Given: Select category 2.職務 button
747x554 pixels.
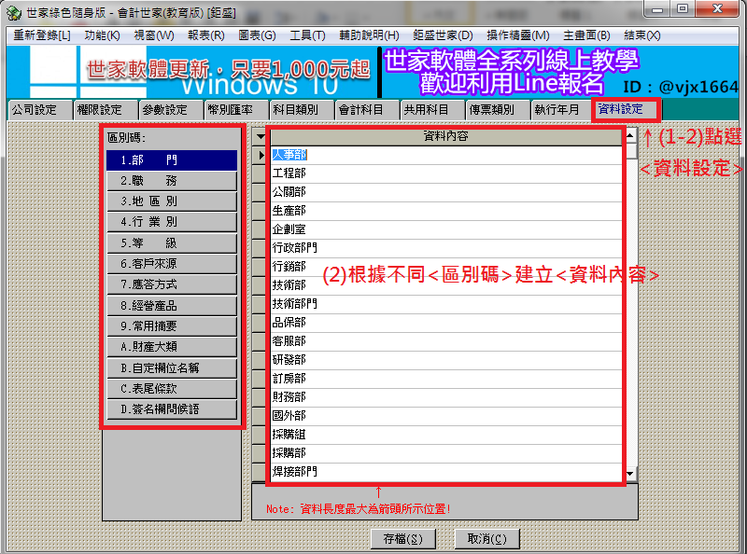Looking at the screenshot, I should (x=172, y=181).
